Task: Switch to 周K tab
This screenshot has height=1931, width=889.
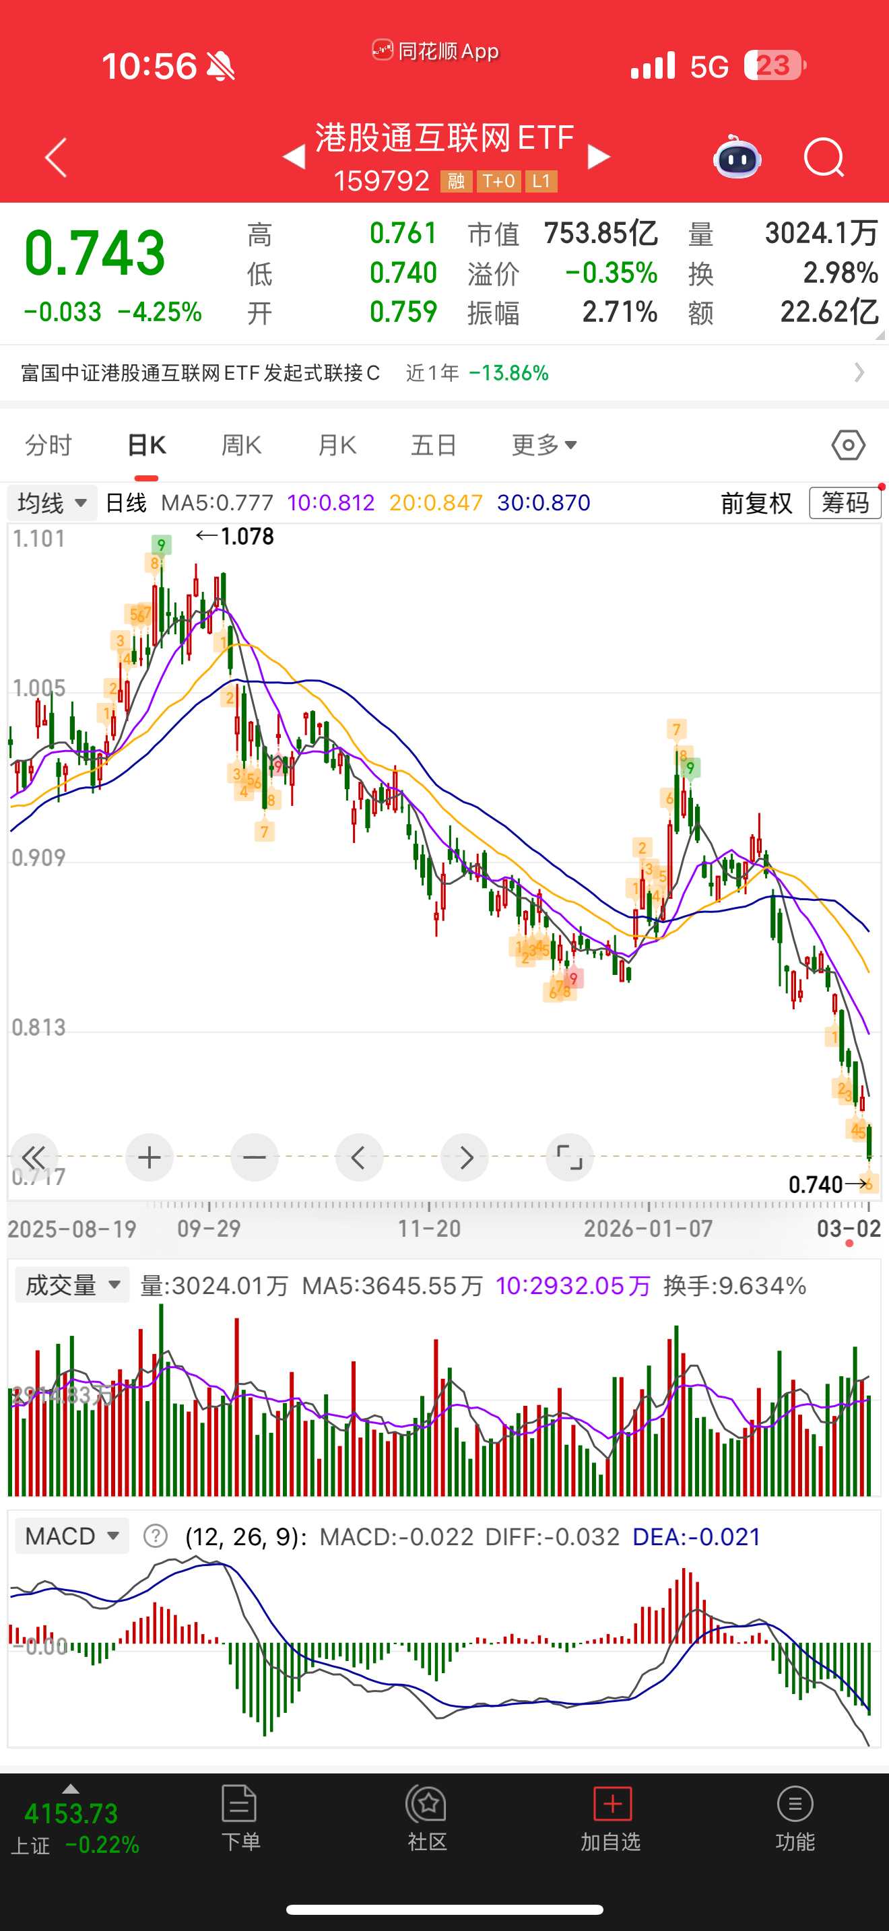Action: point(241,445)
